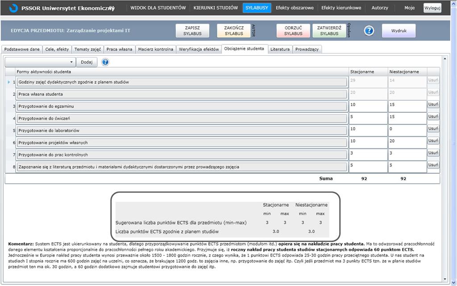Open the Moje menu item
This screenshot has height=286, width=457.
[410, 8]
